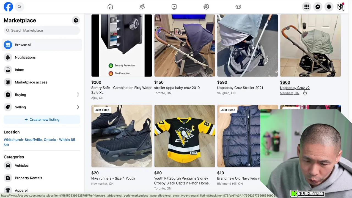
Task: Open the Messenger icon
Action: (318, 7)
